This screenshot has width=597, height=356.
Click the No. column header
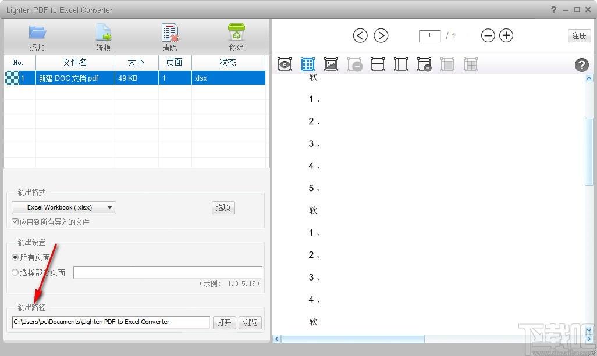tap(19, 62)
